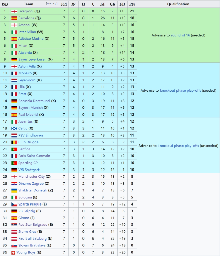Image resolution: width=220 pixels, height=256 pixels.
Task: Click the GD column header abbreviation
Action: click(122, 4)
